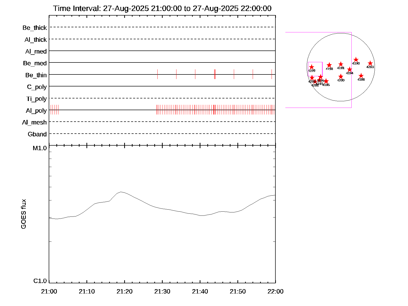Click the star for active region 4194
The image size is (408, 306).
pyautogui.click(x=350, y=70)
